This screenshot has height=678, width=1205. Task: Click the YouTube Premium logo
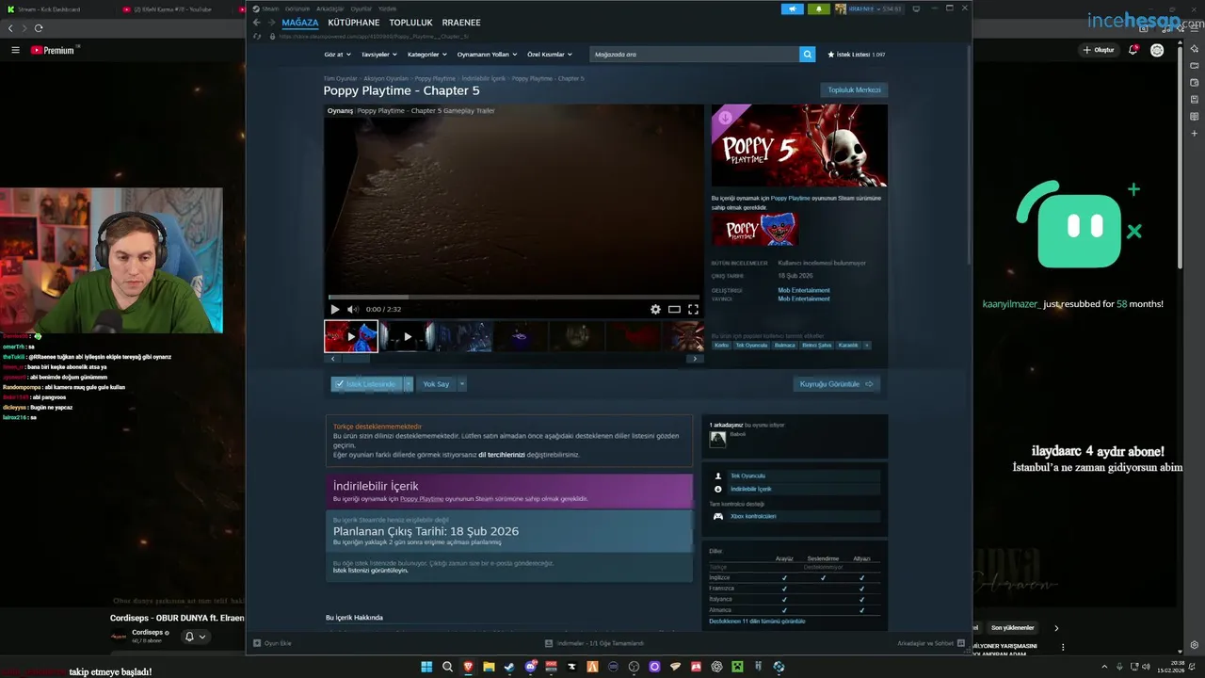tap(53, 50)
